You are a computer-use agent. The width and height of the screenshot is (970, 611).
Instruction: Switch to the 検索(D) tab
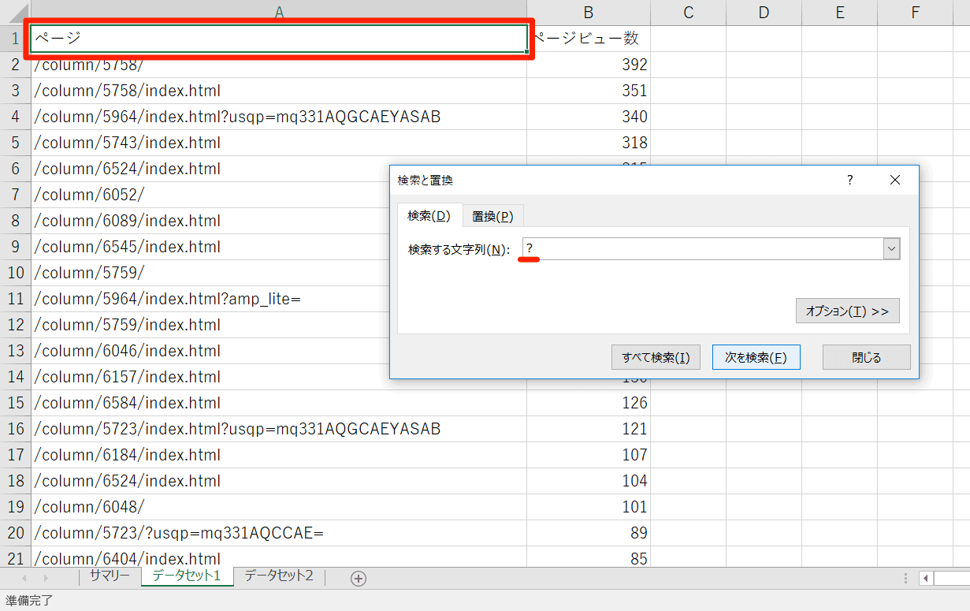pyautogui.click(x=429, y=216)
